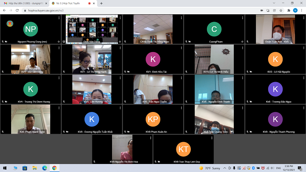Click the orange KP avatar
The height and width of the screenshot is (172, 306).
pyautogui.click(x=153, y=119)
